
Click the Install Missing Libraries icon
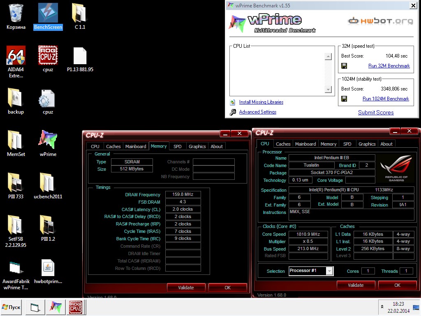click(x=233, y=102)
